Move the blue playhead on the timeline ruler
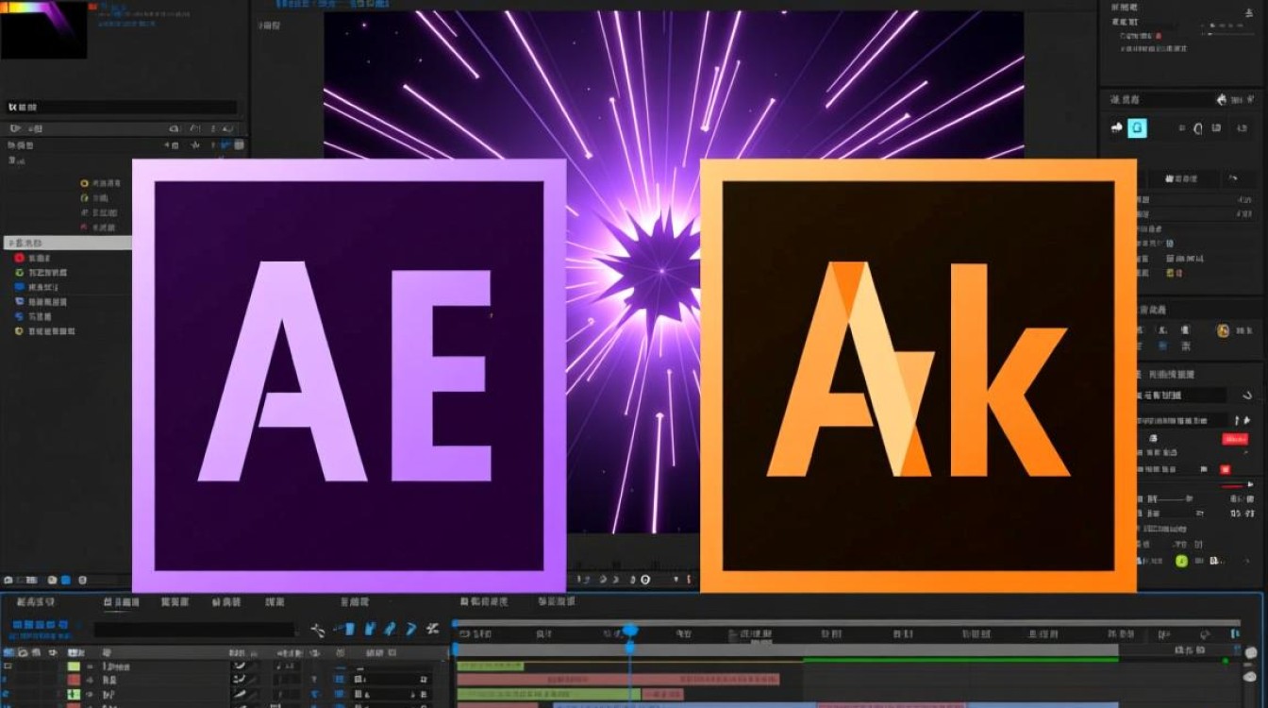1268x708 pixels. coord(630,630)
